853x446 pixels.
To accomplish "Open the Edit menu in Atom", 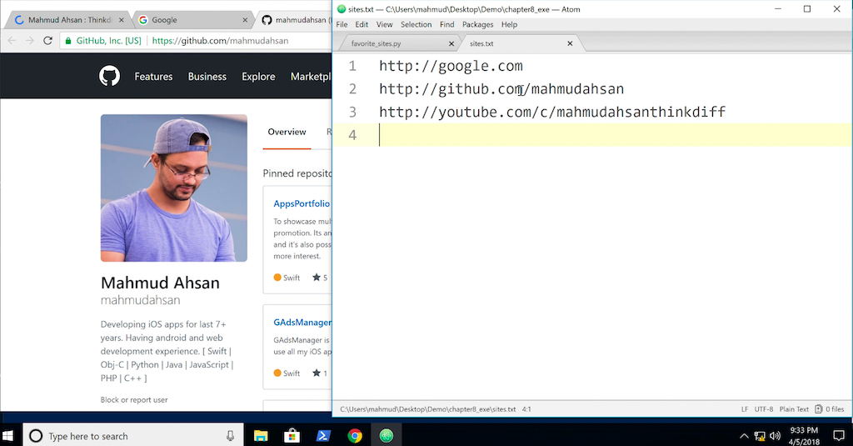I will 362,24.
